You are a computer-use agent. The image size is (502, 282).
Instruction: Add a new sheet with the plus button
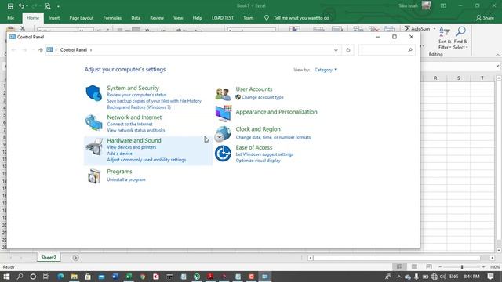coord(75,258)
